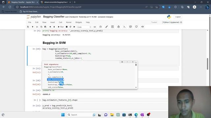Open the Help menu
This screenshot has height=118, width=211.
(88, 22)
